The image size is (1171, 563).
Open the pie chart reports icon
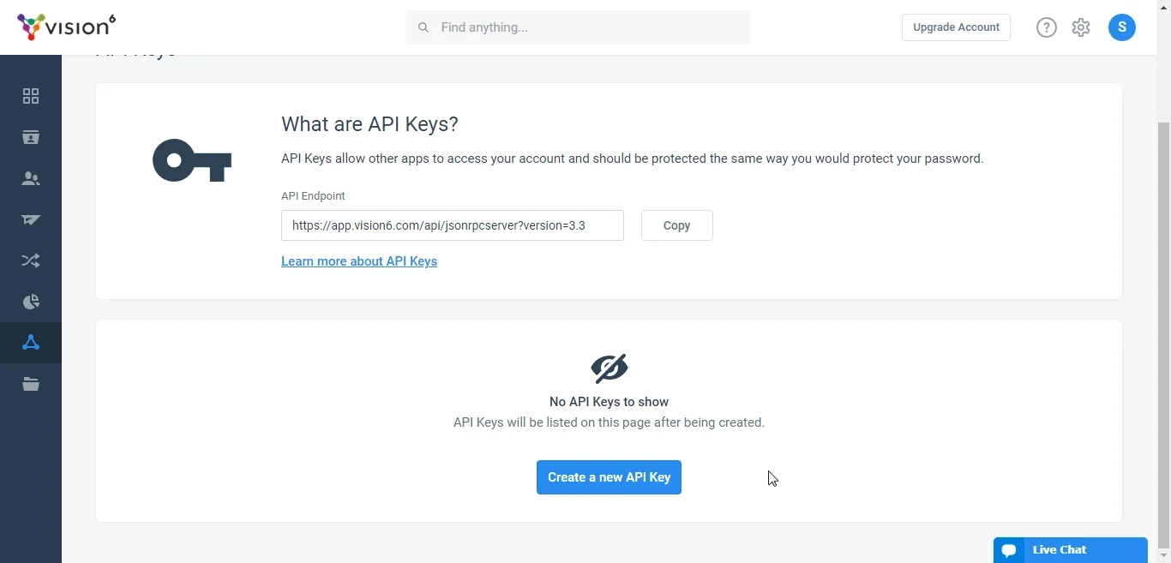point(31,302)
